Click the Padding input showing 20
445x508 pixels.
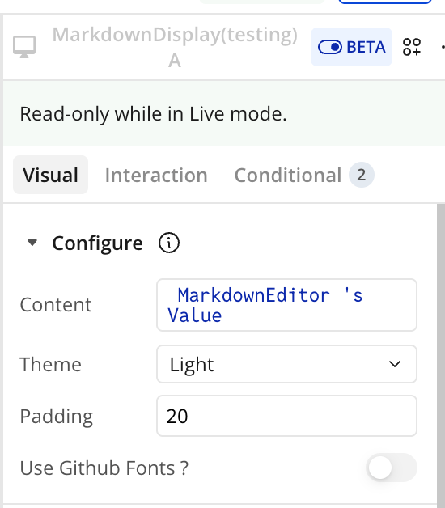(286, 416)
